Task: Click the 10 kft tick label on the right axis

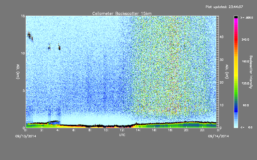Action: point(221,105)
